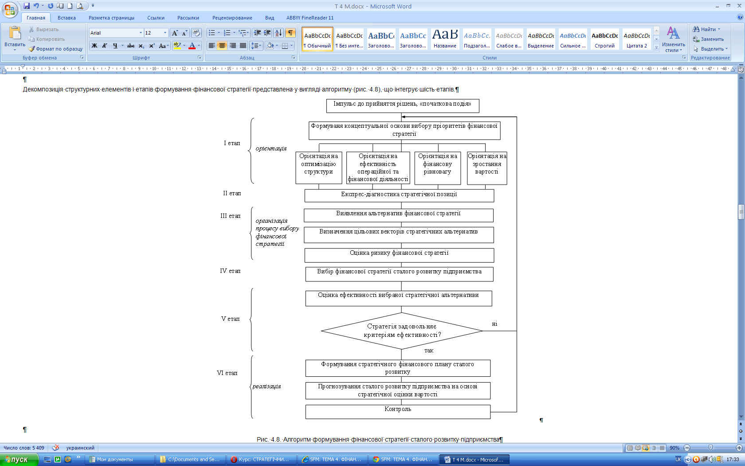Open the Вставка tab

click(67, 18)
